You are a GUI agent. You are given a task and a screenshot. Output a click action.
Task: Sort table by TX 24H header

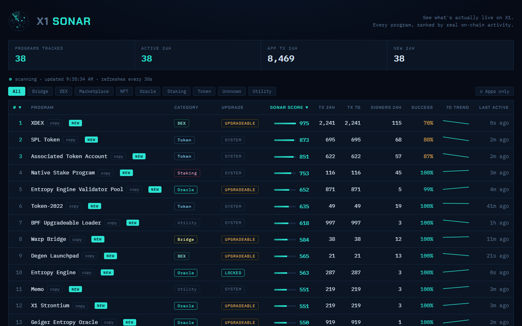pyautogui.click(x=327, y=108)
